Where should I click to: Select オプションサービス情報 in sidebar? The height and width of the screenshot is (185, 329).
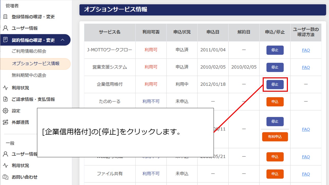35,63
